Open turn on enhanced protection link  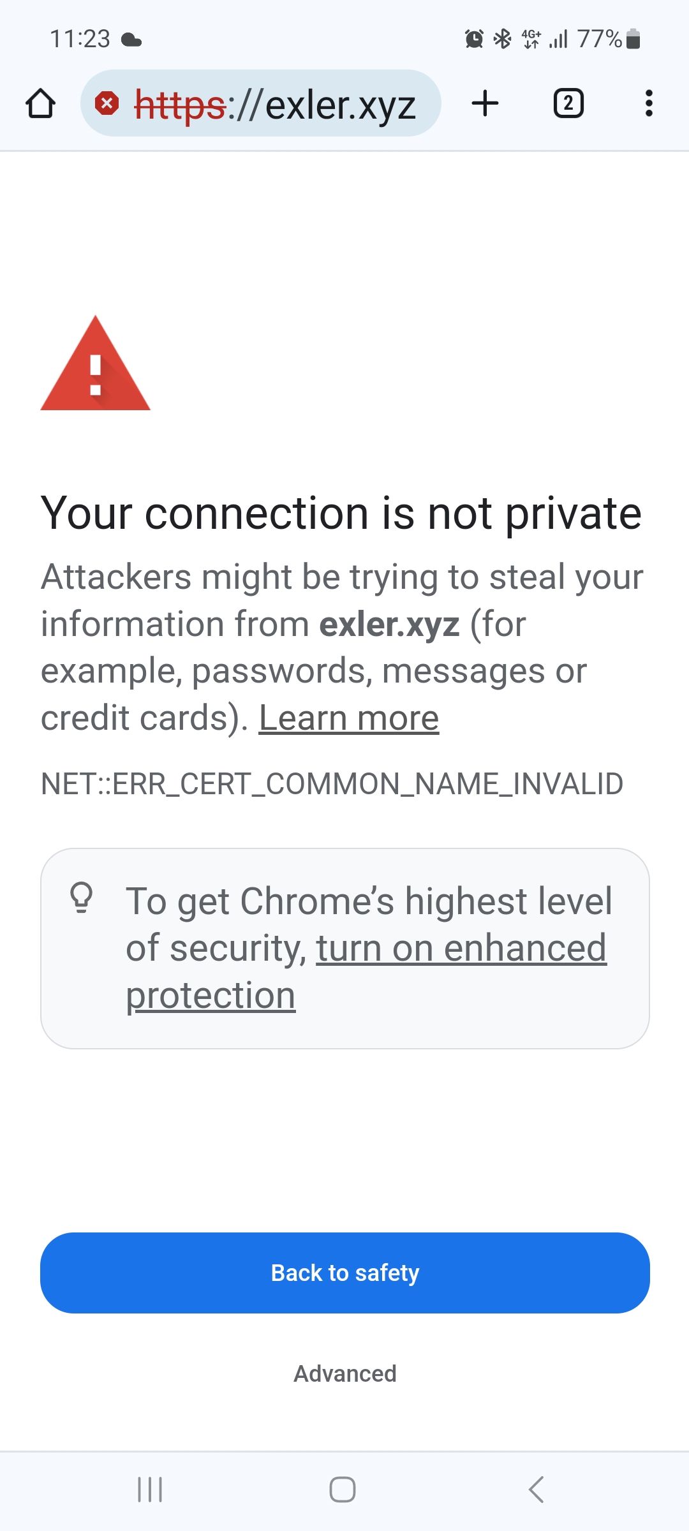461,949
